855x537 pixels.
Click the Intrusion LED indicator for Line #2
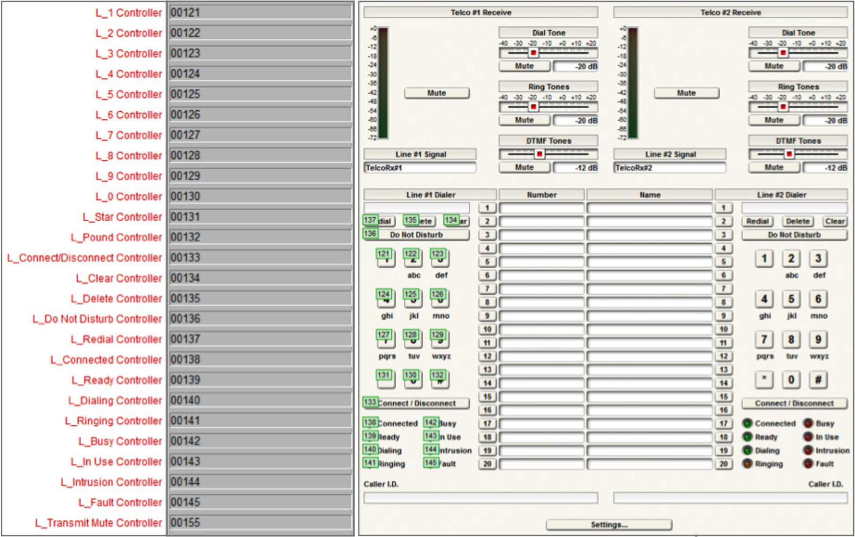click(809, 450)
